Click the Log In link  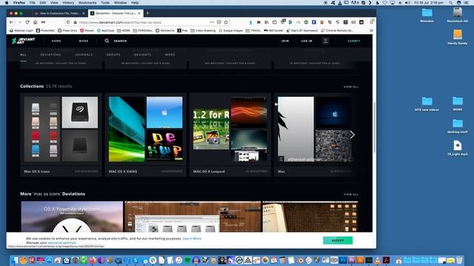click(x=307, y=41)
